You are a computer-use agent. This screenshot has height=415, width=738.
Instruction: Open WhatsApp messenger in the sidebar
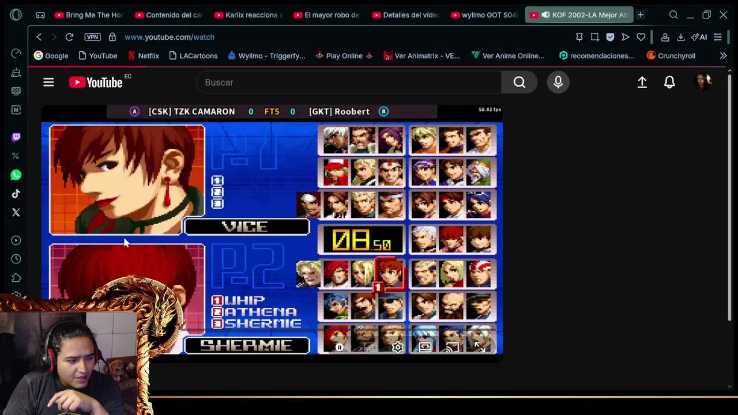(16, 175)
